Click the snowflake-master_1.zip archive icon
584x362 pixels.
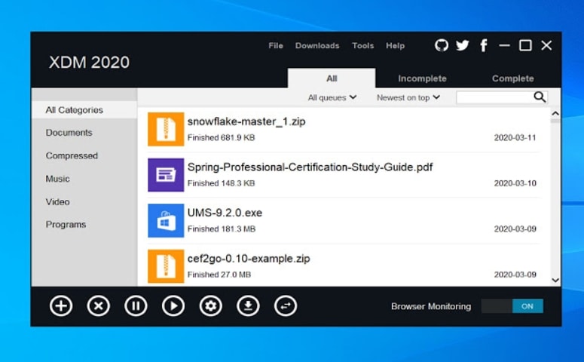click(166, 129)
